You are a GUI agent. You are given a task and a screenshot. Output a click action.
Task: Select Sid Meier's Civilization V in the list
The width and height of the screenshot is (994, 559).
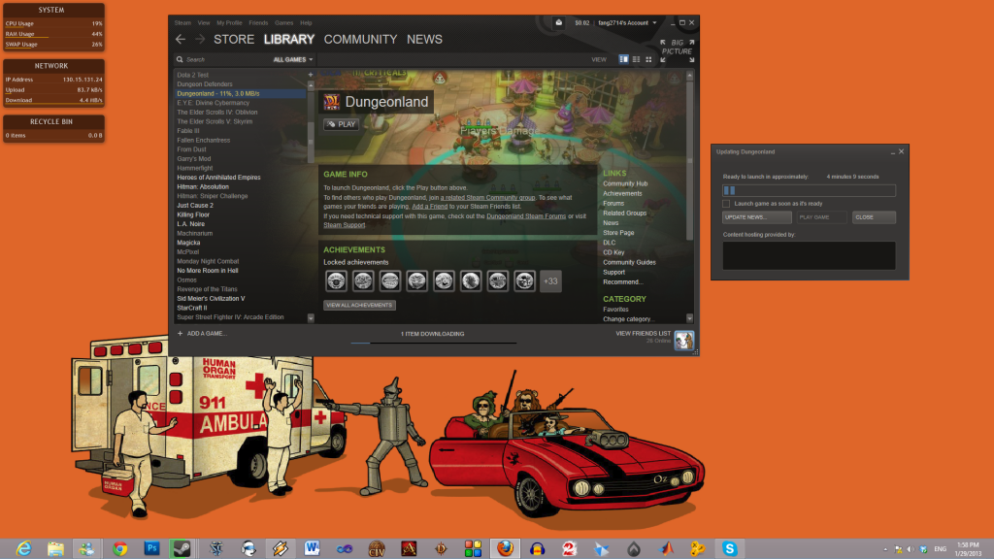click(211, 299)
